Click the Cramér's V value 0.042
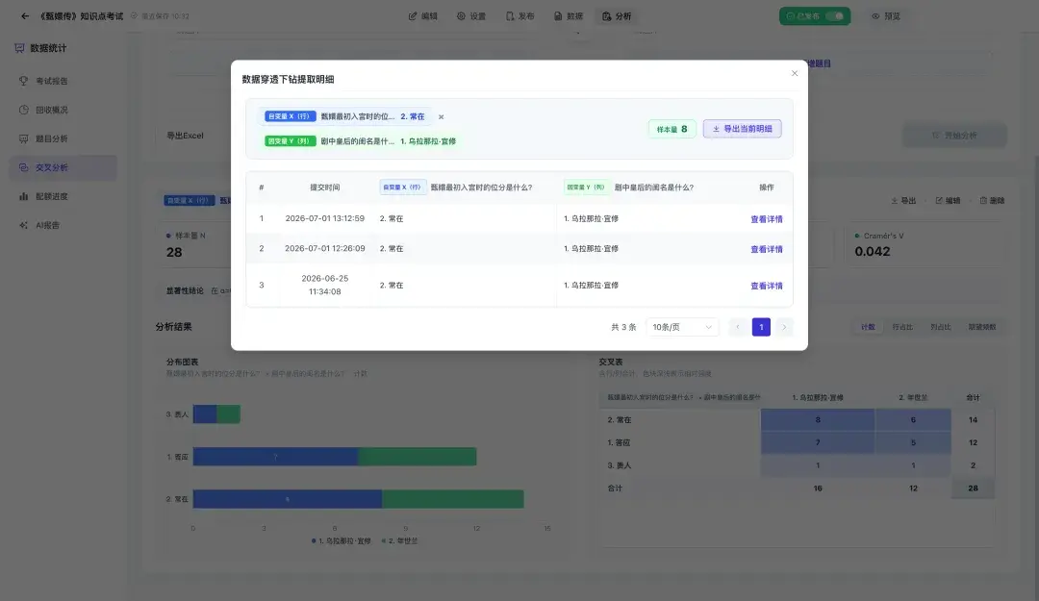Image resolution: width=1039 pixels, height=601 pixels. (x=872, y=252)
